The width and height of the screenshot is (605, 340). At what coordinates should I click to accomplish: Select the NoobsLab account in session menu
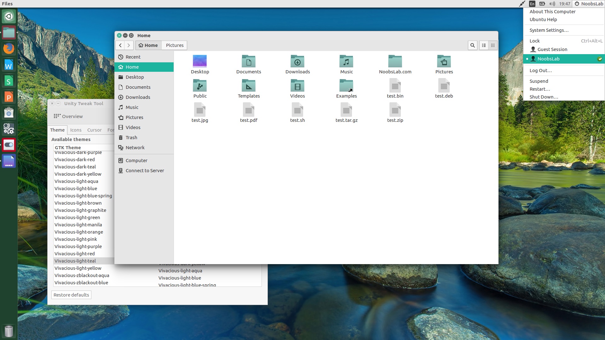[549, 59]
